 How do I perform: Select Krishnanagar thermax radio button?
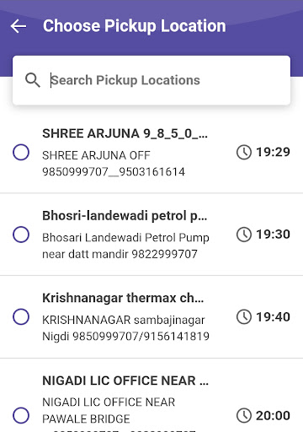pyautogui.click(x=21, y=316)
